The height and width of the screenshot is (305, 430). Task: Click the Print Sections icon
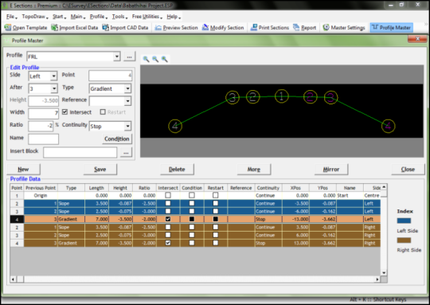pyautogui.click(x=254, y=27)
